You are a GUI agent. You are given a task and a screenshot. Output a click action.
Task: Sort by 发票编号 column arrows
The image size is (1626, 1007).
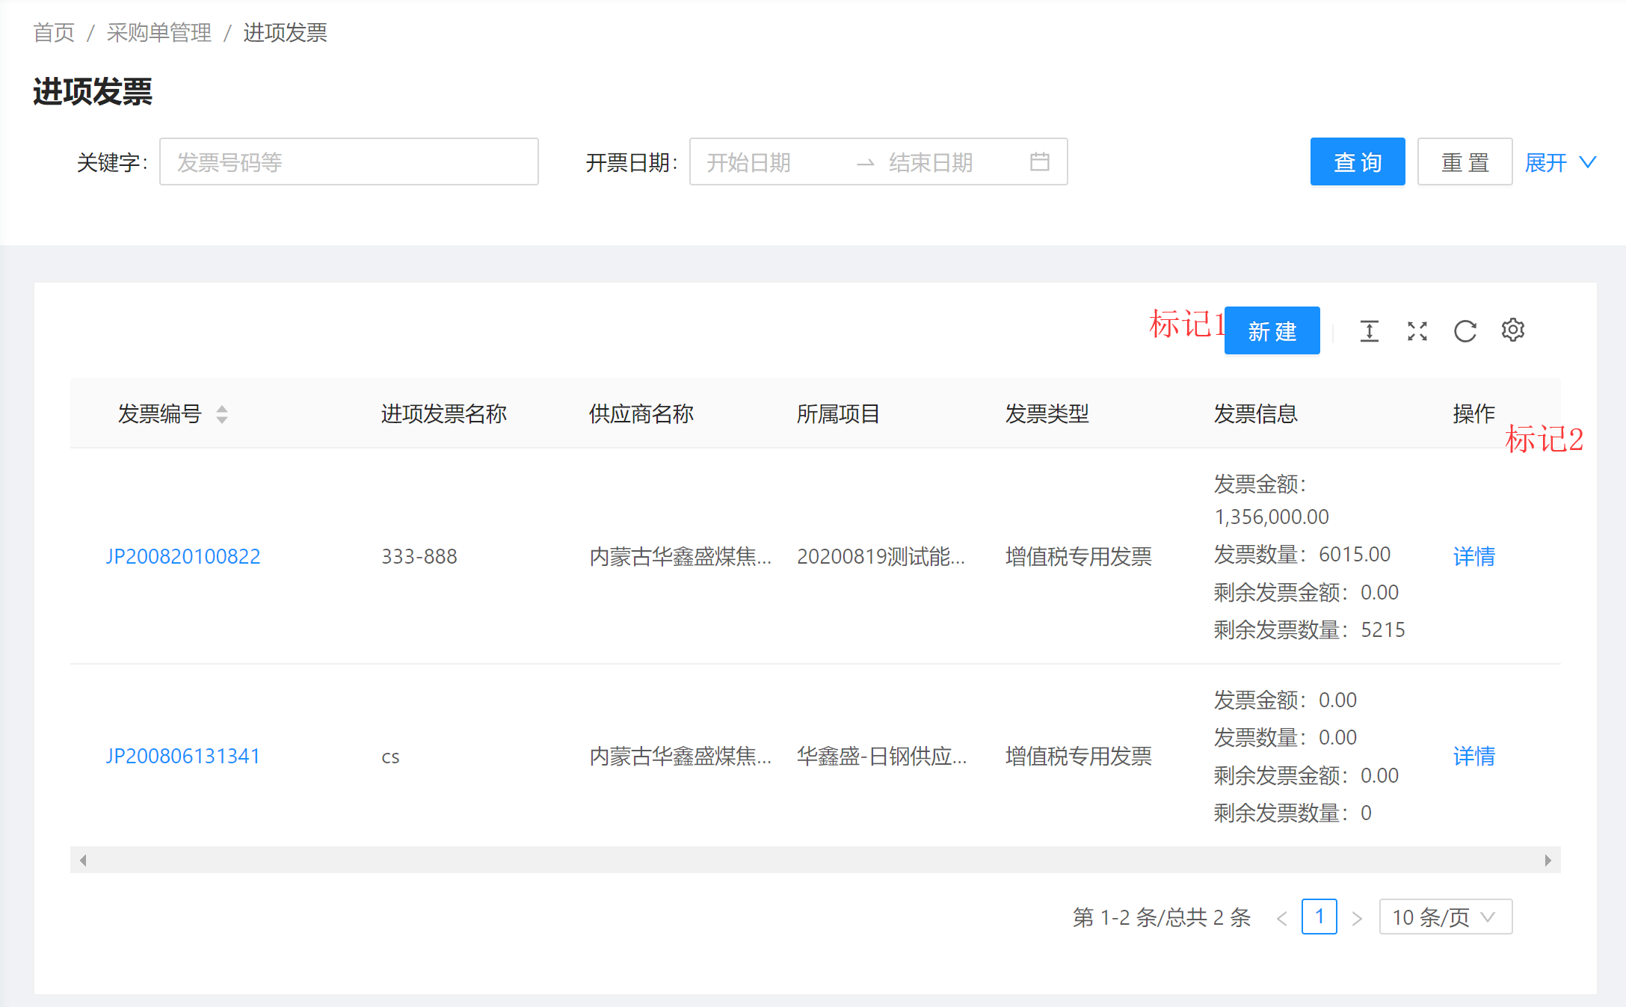click(x=222, y=414)
